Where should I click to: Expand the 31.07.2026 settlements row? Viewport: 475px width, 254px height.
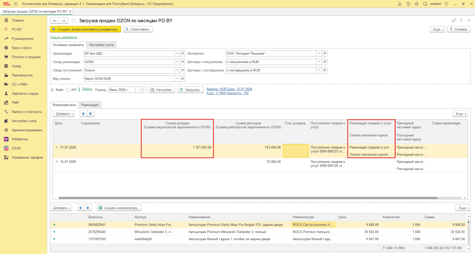click(57, 148)
